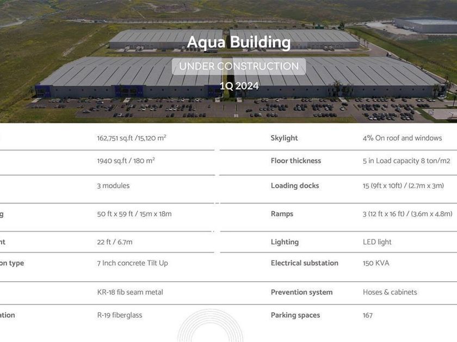Select the Lighting row label
This screenshot has width=457, height=342.
point(285,242)
